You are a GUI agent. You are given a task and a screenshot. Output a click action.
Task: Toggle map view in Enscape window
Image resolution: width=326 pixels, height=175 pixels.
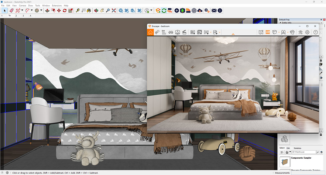261,32
